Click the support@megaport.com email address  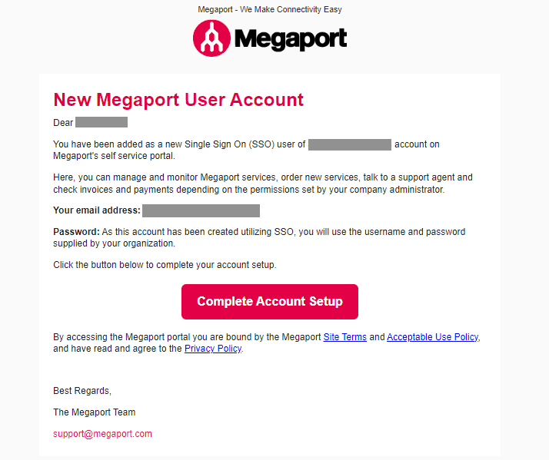[x=102, y=434]
